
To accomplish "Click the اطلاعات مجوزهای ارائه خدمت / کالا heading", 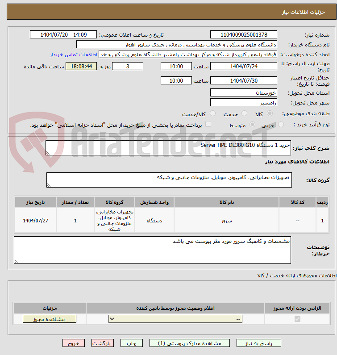I will click(x=297, y=276).
